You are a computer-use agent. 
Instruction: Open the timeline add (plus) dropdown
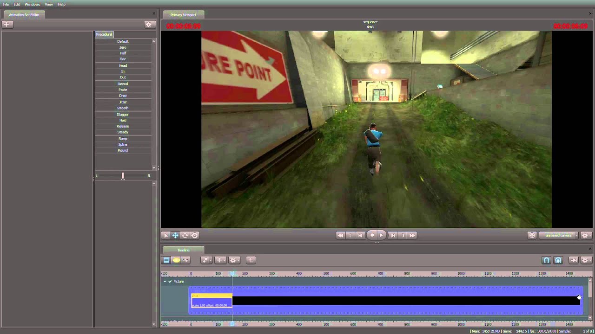220,260
